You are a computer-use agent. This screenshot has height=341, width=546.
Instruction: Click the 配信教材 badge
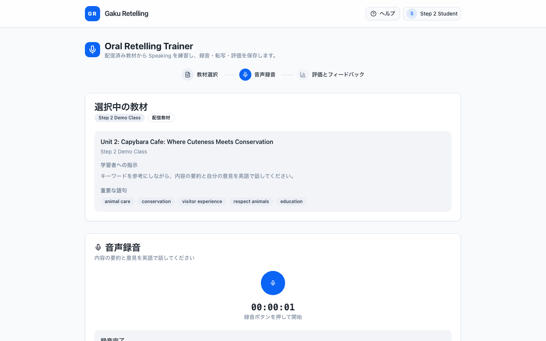click(161, 118)
